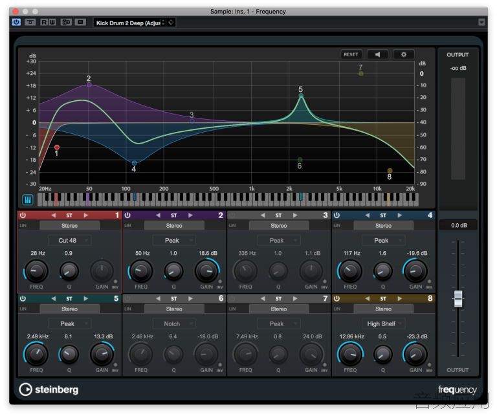Image resolution: width=497 pixels, height=416 pixels.
Task: Open the preset name field Kick Drum 2 Deep
Action: 129,23
